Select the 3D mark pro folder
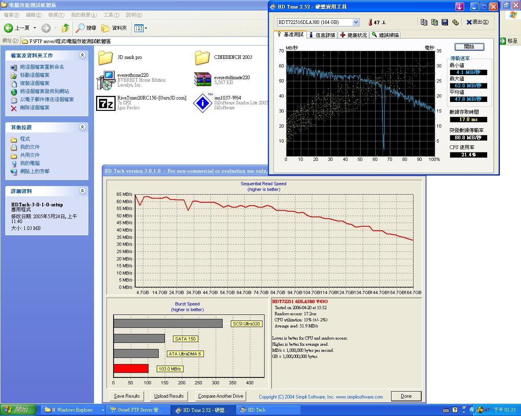Image resolution: width=521 pixels, height=416 pixels. [x=105, y=57]
